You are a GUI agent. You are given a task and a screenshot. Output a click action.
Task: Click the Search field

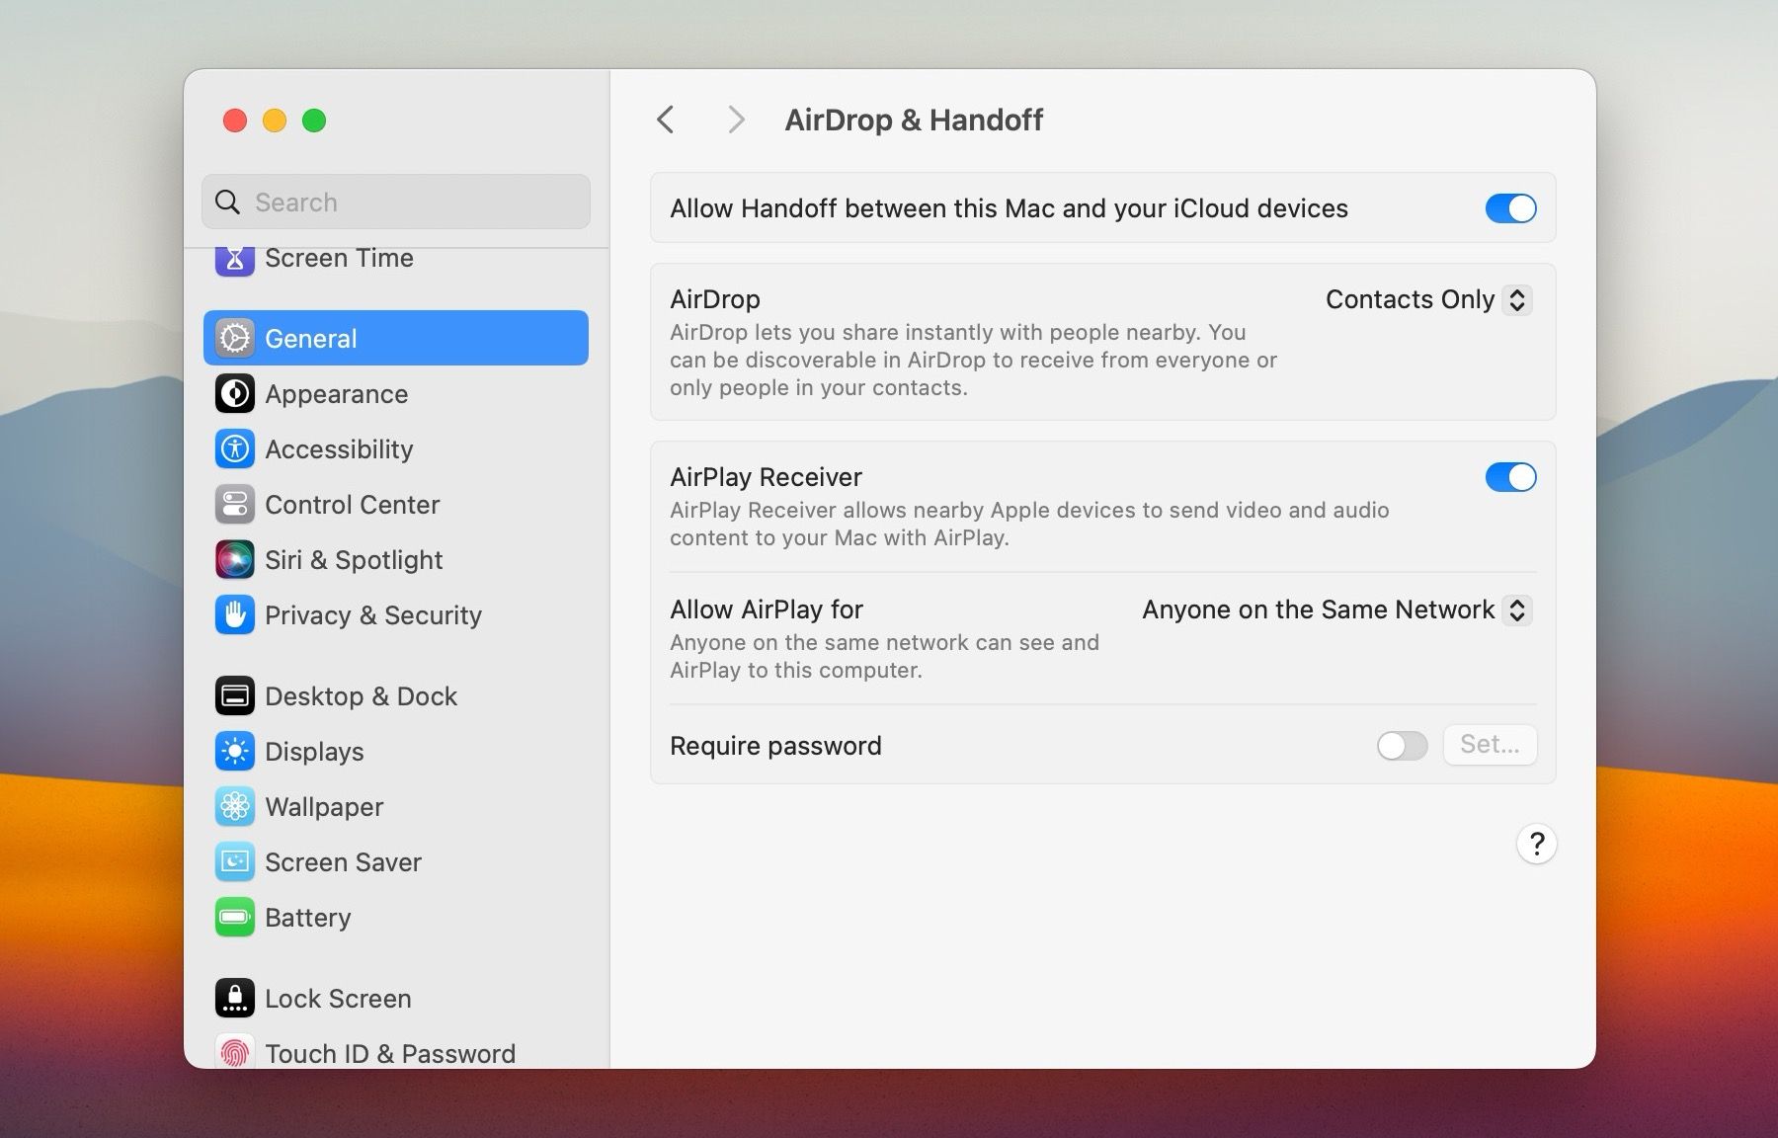[x=395, y=202]
